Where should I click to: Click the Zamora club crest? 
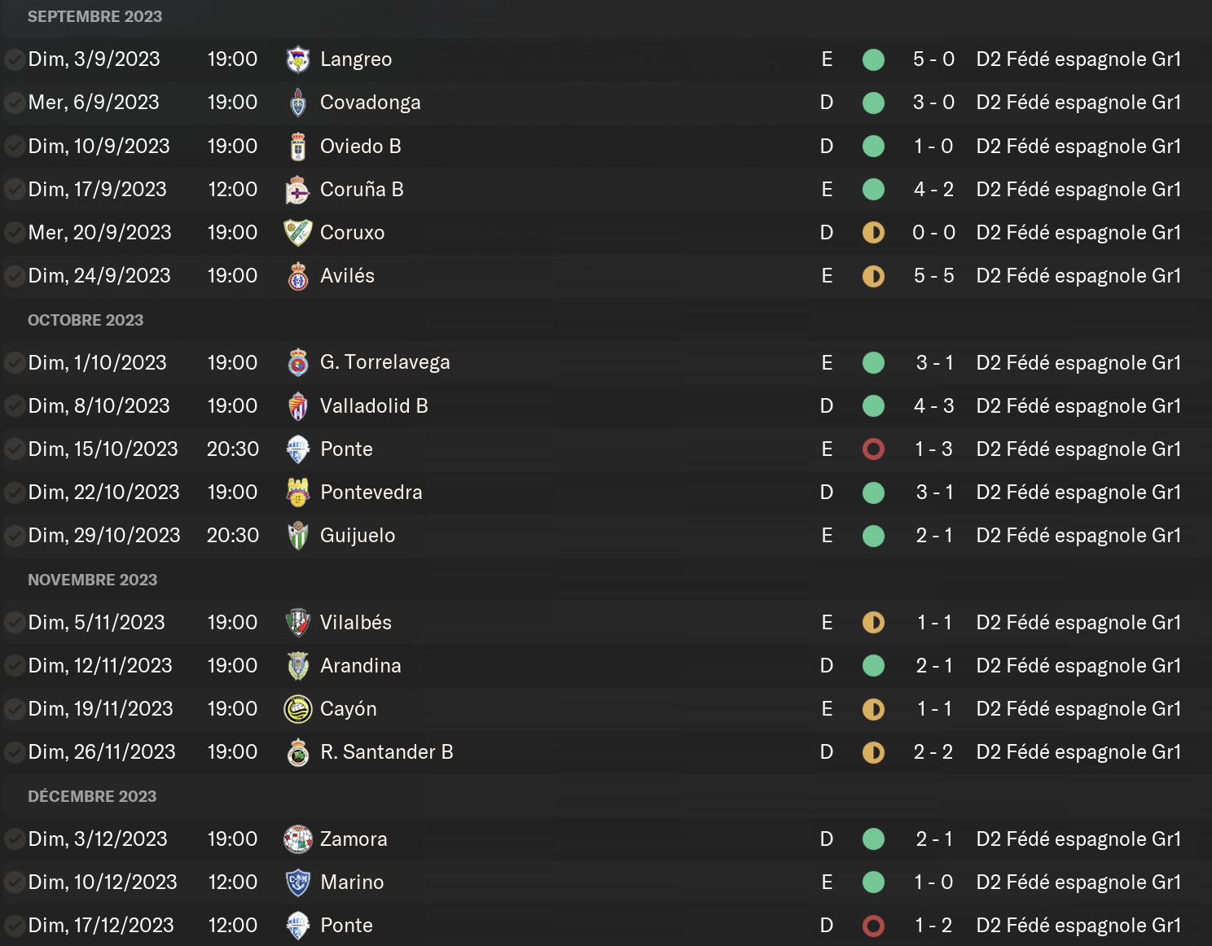[x=298, y=839]
